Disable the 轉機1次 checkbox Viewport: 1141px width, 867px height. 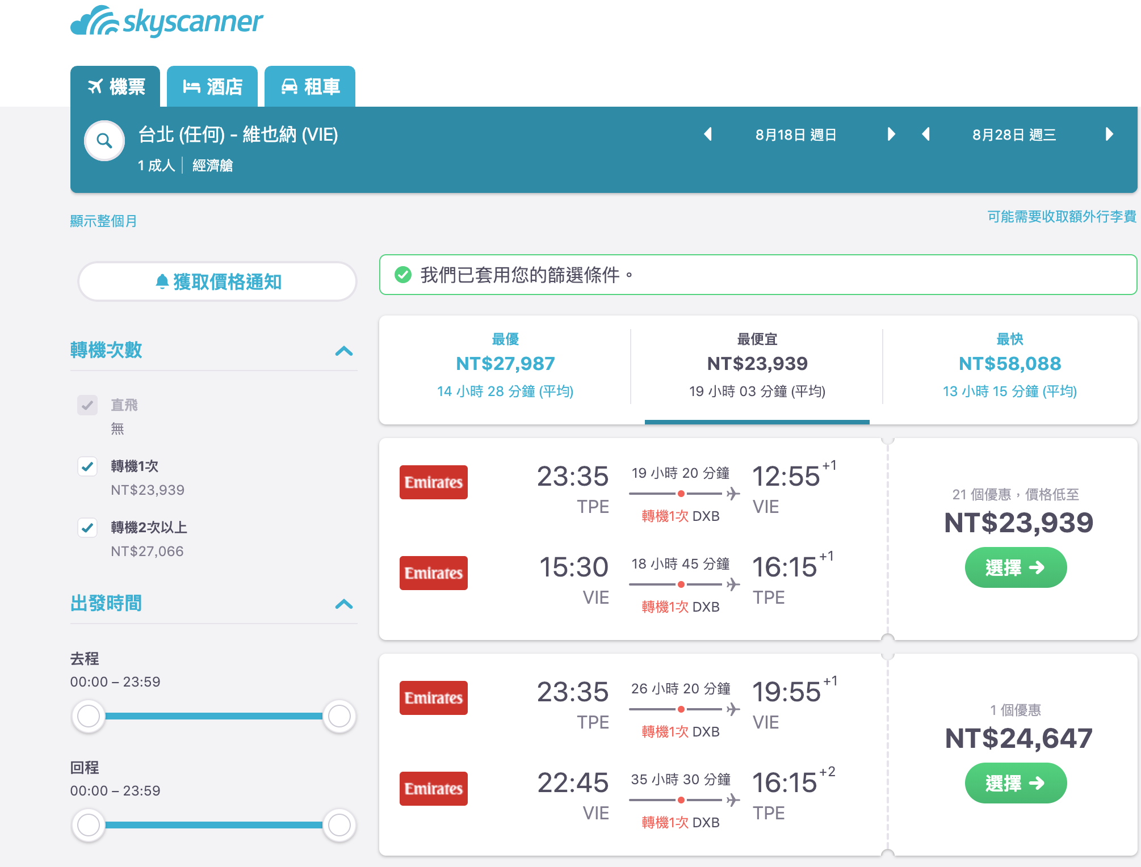coord(88,467)
